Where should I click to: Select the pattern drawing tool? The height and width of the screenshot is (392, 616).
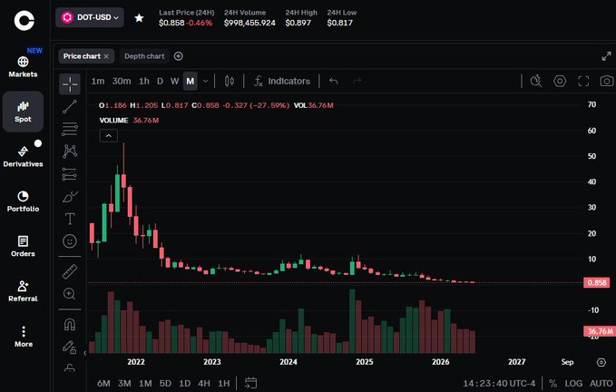pos(70,152)
